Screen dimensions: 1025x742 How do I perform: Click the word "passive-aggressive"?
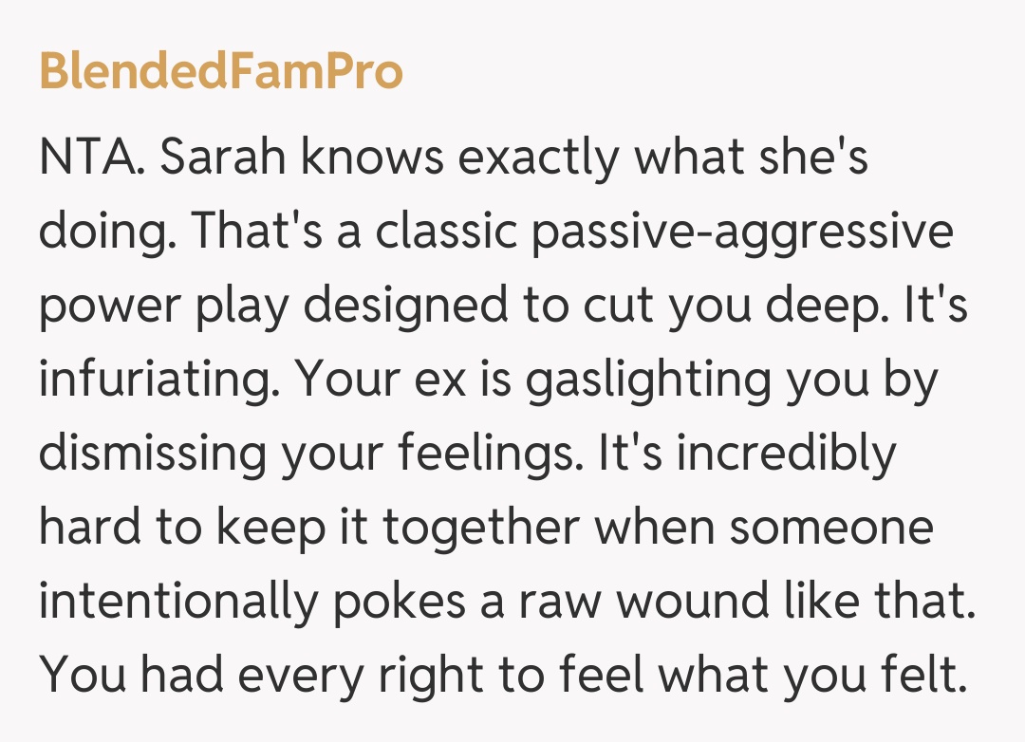pyautogui.click(x=742, y=233)
